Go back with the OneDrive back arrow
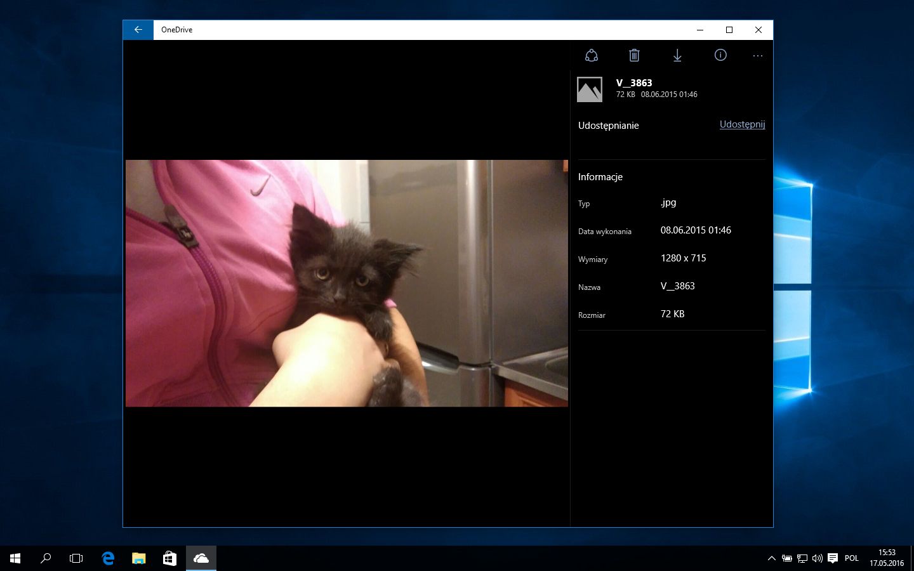Screen dimensions: 914x571 tap(138, 30)
